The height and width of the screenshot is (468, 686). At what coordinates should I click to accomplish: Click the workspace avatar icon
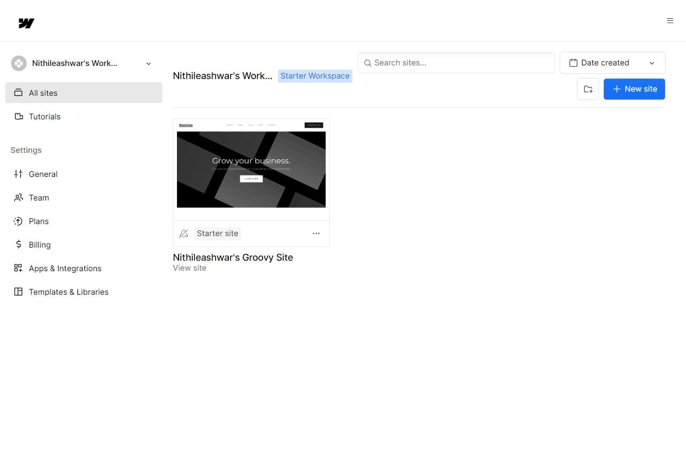pos(18,63)
